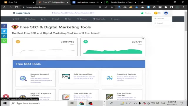Share page on LinkedIn sidebar icon
Image resolution: width=188 pixels, height=106 pixels.
[4, 36]
